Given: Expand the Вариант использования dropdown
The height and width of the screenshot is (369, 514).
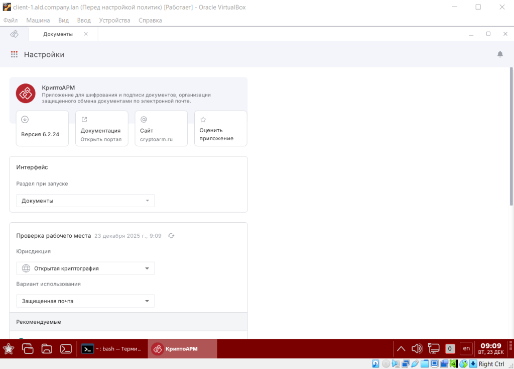Looking at the screenshot, I should pos(85,301).
